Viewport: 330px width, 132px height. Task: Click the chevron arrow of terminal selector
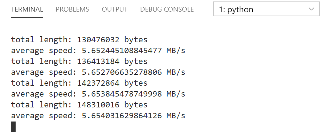pos(311,9)
